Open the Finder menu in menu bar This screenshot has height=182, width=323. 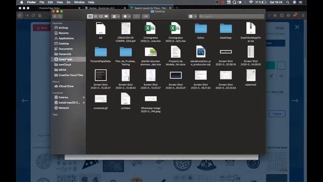(x=31, y=2)
